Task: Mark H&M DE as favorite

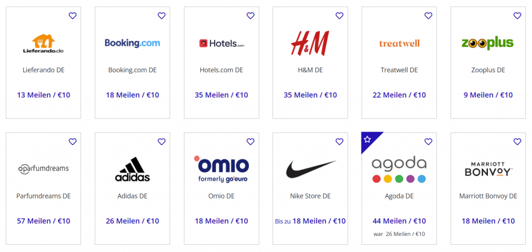Action: click(340, 16)
